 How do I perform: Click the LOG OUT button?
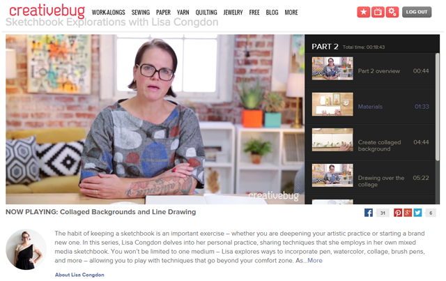point(417,12)
